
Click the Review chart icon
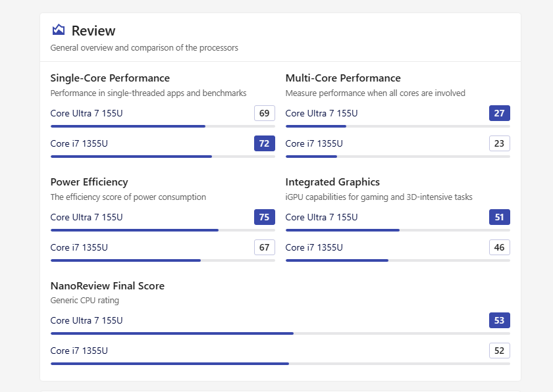(59, 30)
